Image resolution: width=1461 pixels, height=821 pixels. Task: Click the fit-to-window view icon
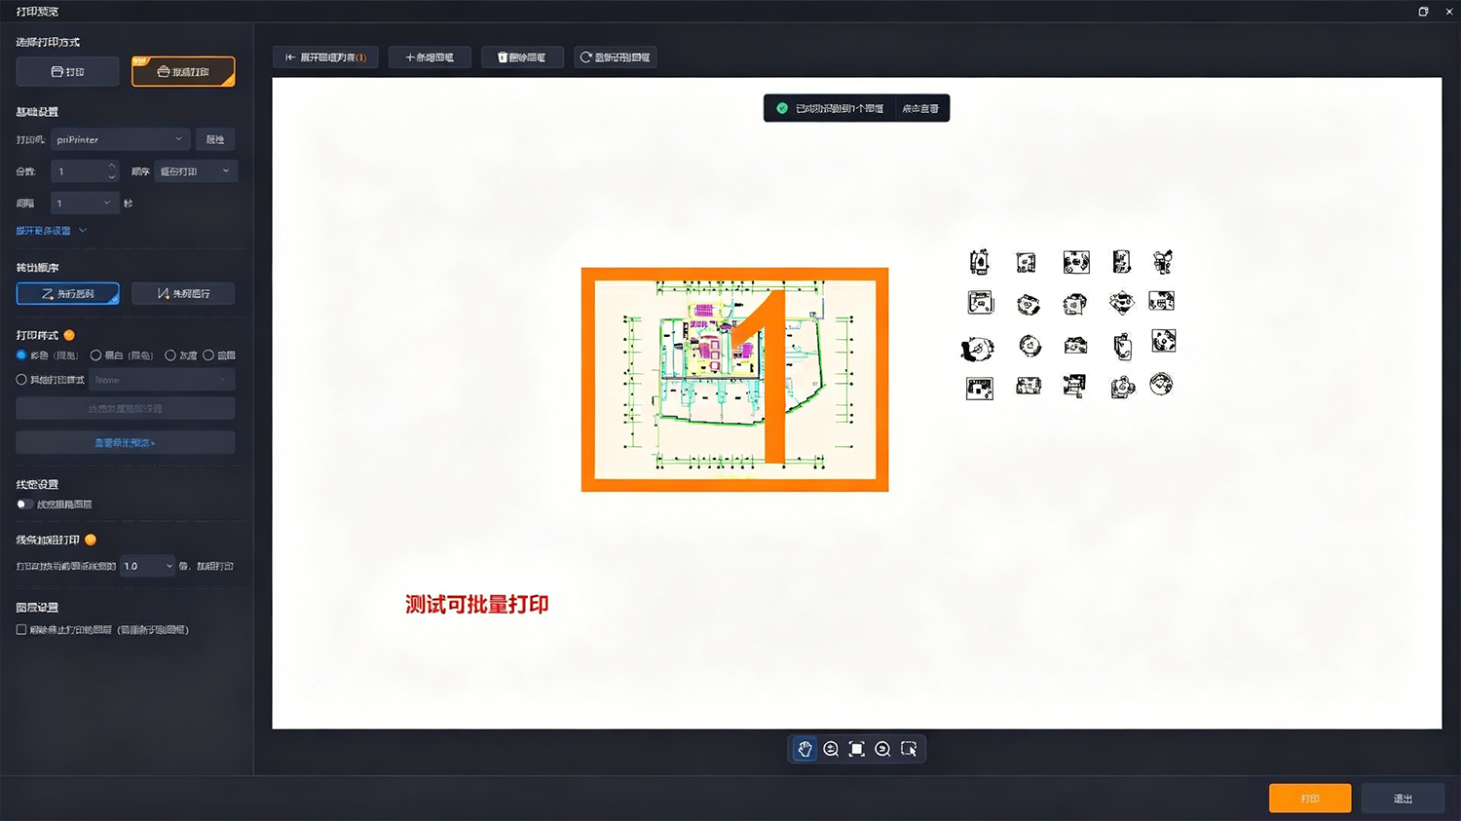pyautogui.click(x=857, y=749)
